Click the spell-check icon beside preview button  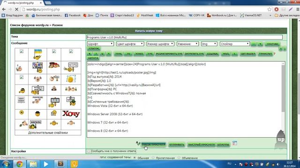click(x=138, y=143)
